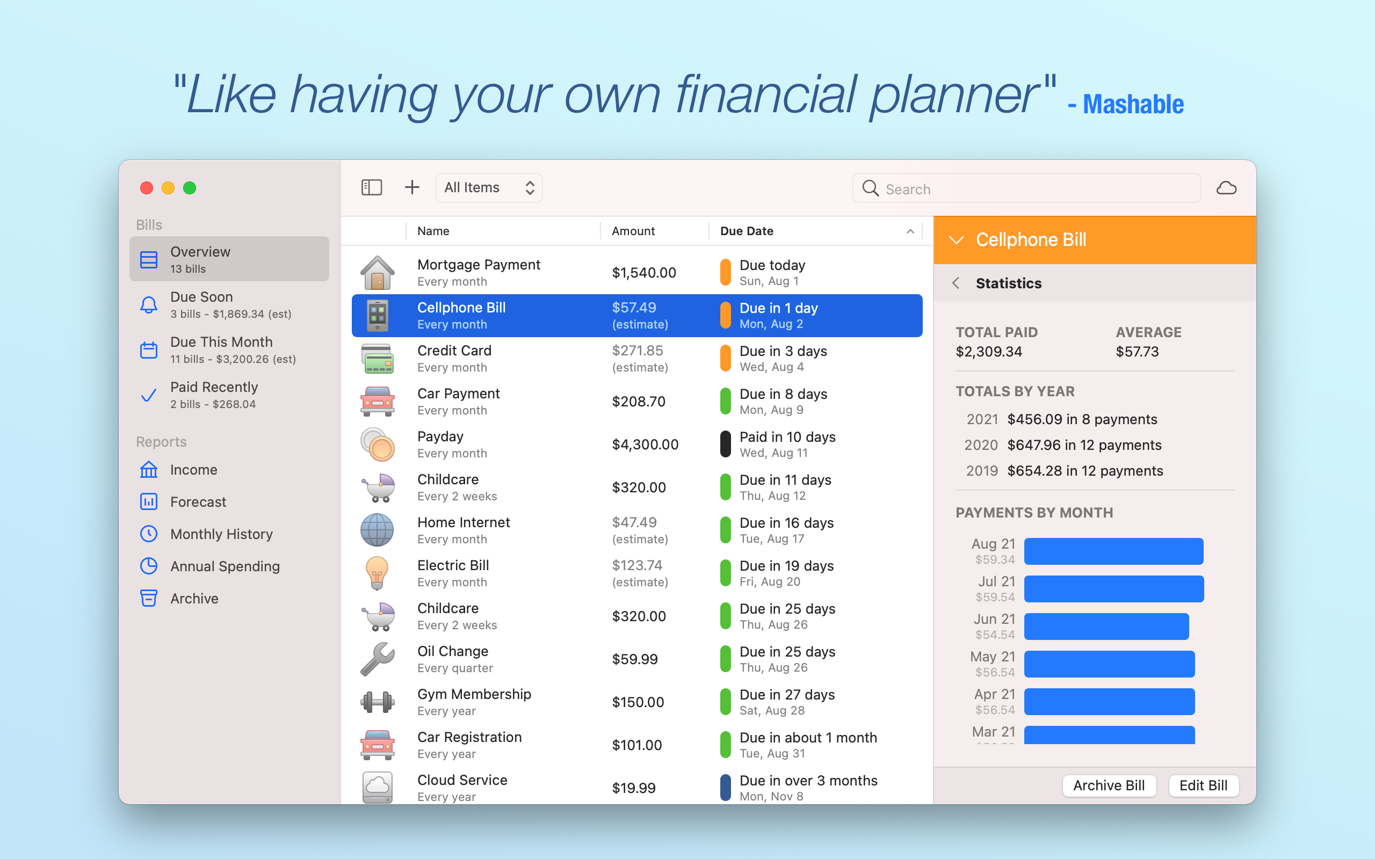
Task: Toggle the sidebar visibility button
Action: click(x=372, y=187)
